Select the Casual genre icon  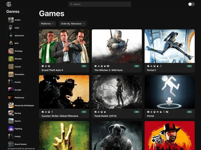(11, 67)
